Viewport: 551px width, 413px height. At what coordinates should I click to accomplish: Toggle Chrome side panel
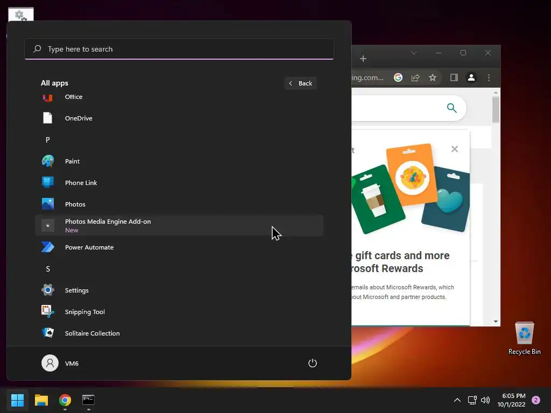454,77
